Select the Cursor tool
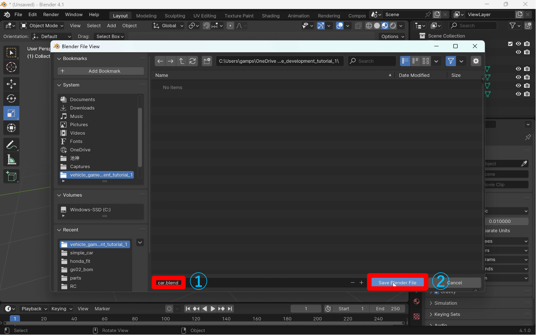Screen dimensions: 536x335 point(11,67)
